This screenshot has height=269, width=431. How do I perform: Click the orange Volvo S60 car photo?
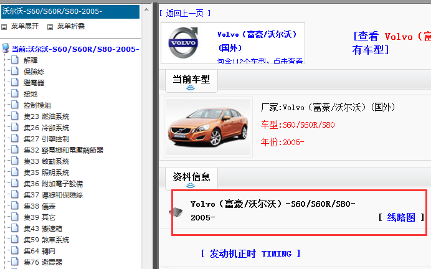tap(209, 127)
